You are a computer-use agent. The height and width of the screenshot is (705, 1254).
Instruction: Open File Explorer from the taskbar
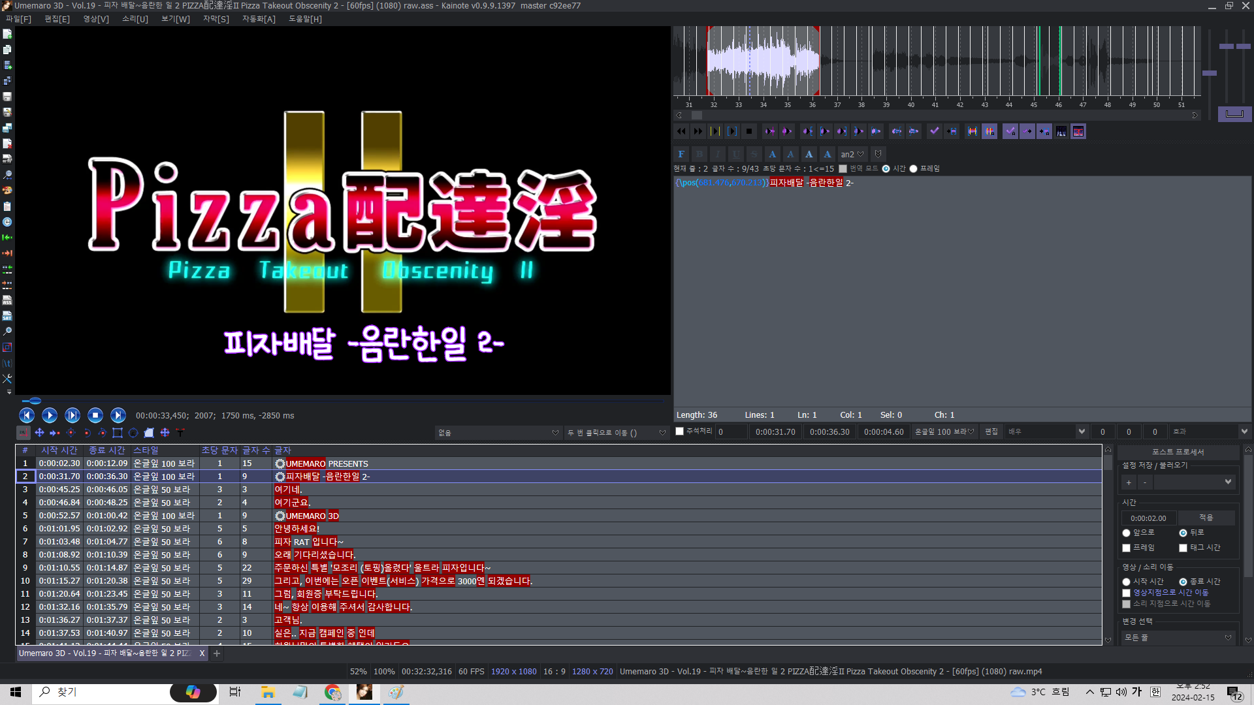coord(268,692)
